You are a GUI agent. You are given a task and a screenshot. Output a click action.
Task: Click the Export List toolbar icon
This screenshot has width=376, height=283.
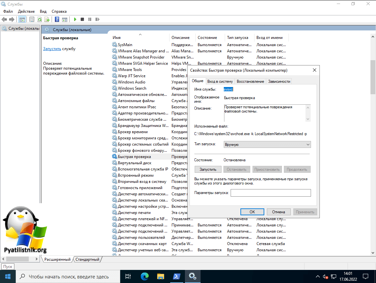point(47,20)
